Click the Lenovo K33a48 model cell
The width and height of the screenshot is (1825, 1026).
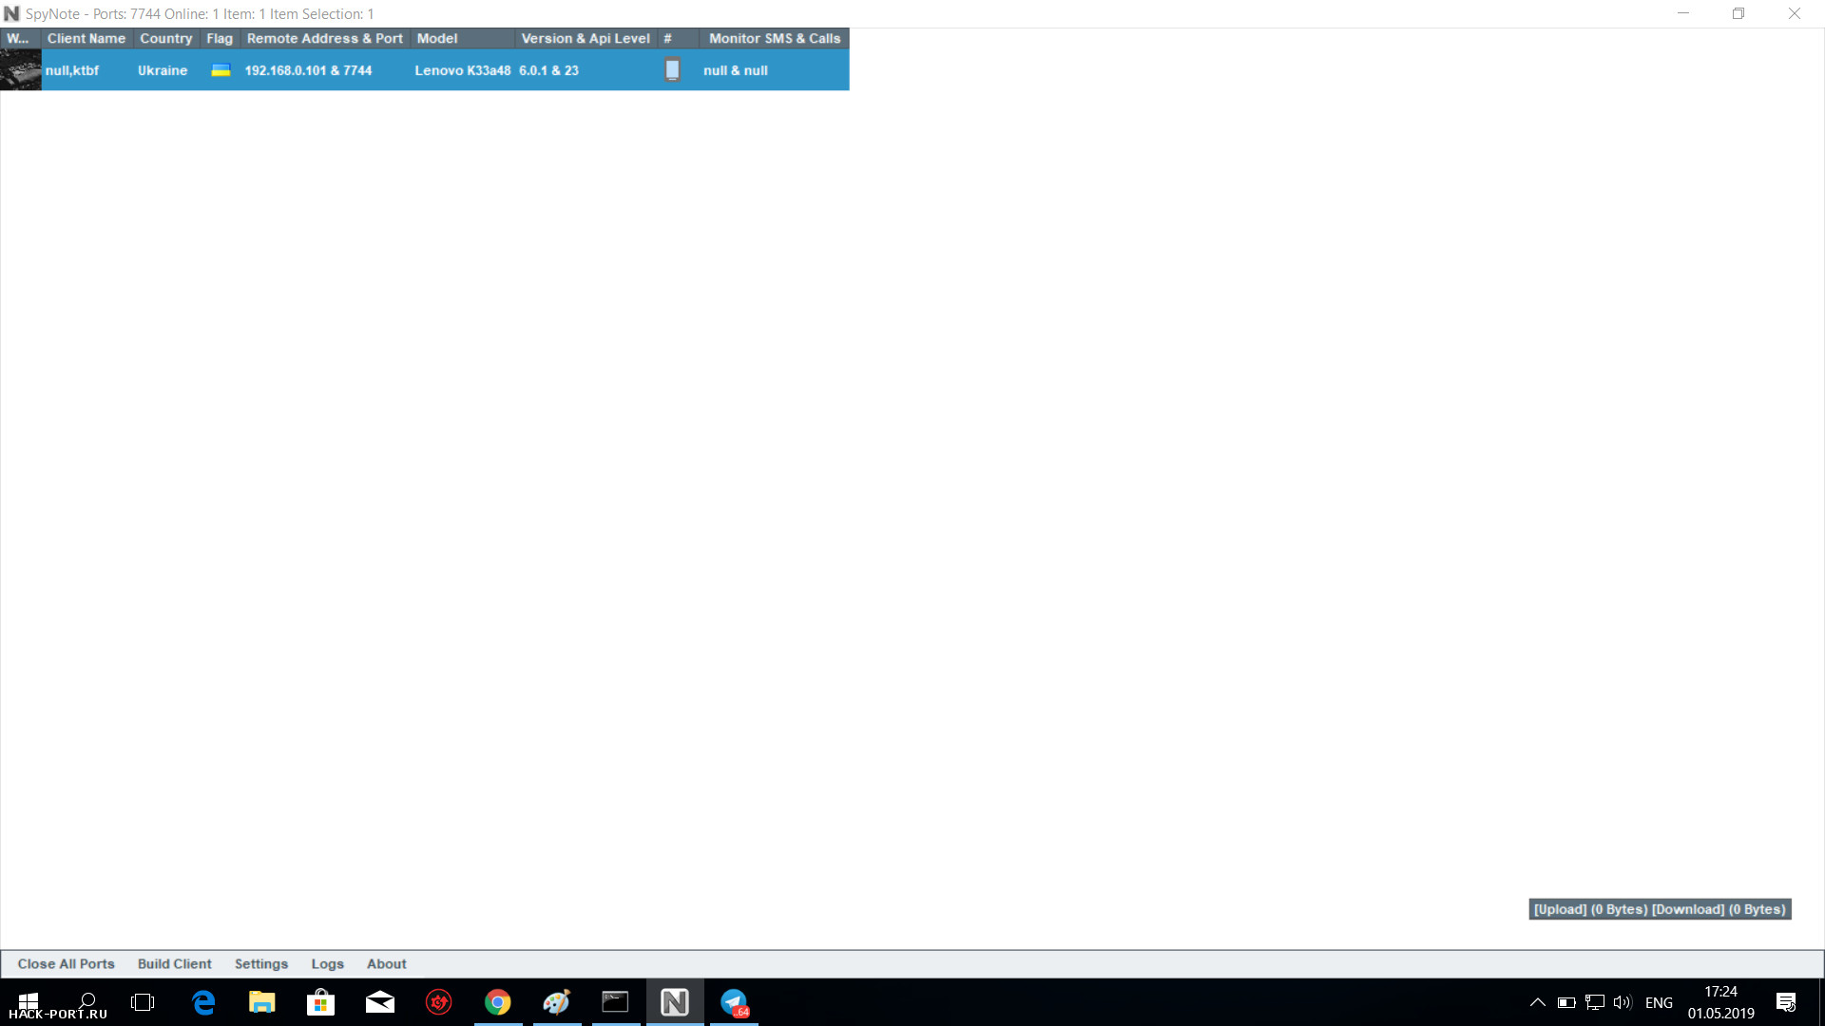coord(463,70)
